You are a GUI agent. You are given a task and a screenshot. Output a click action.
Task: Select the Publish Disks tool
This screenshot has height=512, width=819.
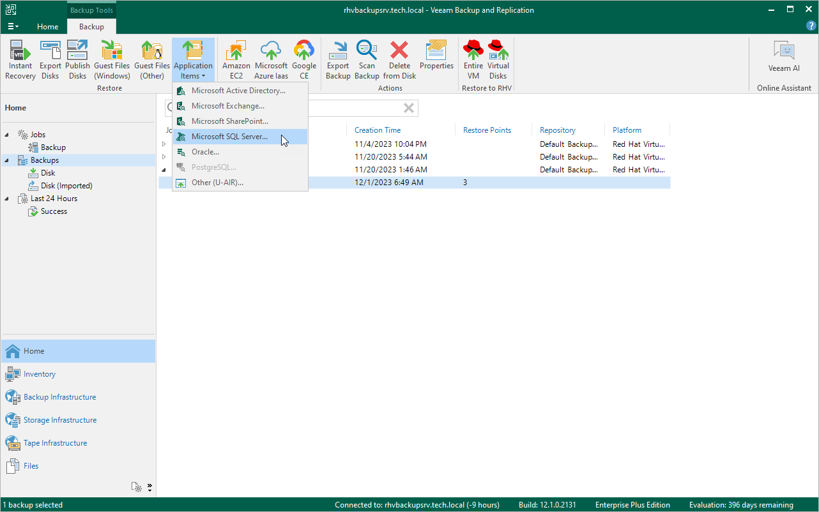click(x=77, y=59)
